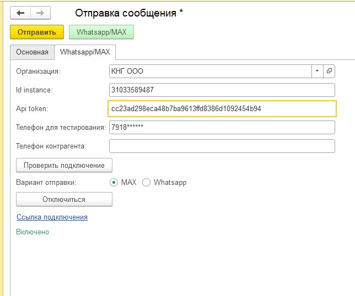Click the green Whatsapp/MAX toolbar button

(x=101, y=32)
